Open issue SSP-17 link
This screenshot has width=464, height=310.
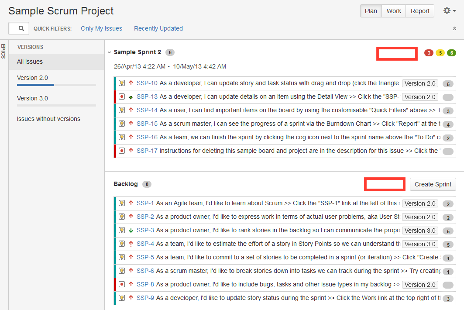tap(147, 151)
